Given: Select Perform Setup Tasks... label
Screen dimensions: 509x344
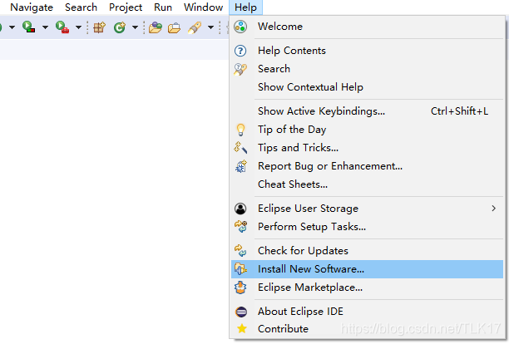Looking at the screenshot, I should click(312, 227).
